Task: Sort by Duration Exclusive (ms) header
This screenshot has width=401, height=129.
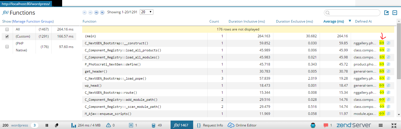Action: pos(295,21)
